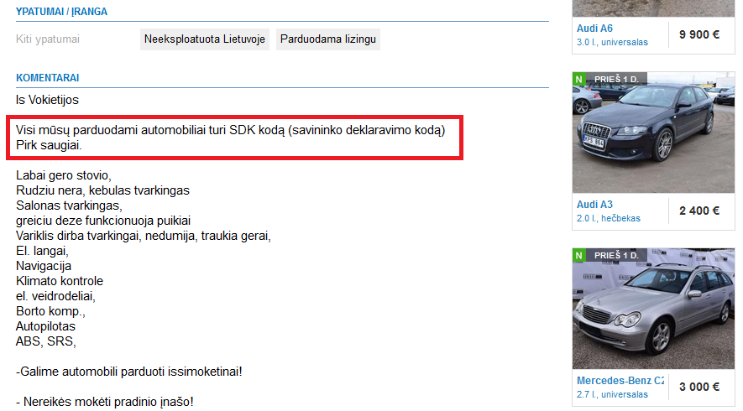Click 'Nereikės mokėti pradinio įnašo!' line
Viewport: 743px width, 411px height.
click(105, 402)
